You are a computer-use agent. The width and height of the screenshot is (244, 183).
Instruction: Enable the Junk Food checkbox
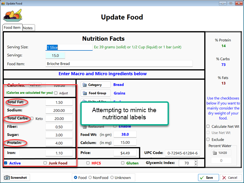(x=45, y=163)
